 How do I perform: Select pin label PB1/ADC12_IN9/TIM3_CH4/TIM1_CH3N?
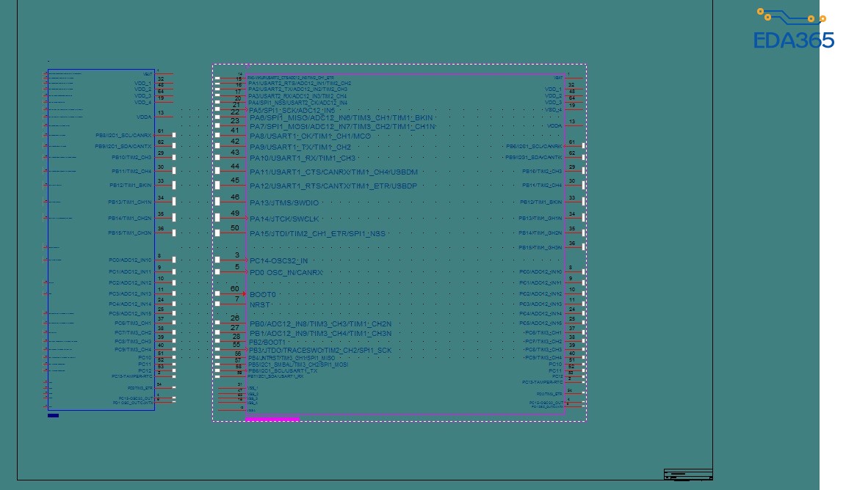click(320, 334)
